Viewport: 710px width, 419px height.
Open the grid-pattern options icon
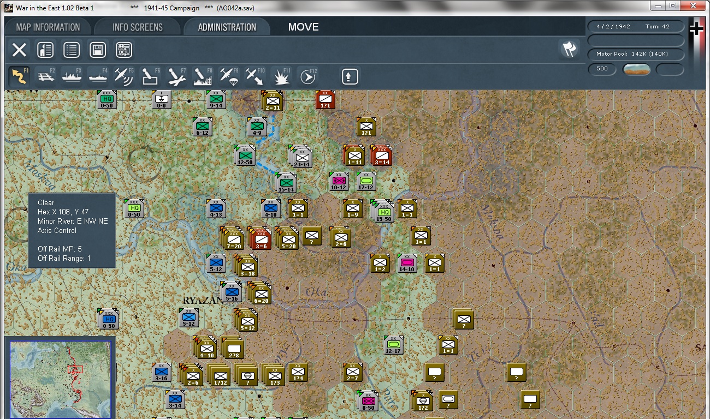click(124, 50)
